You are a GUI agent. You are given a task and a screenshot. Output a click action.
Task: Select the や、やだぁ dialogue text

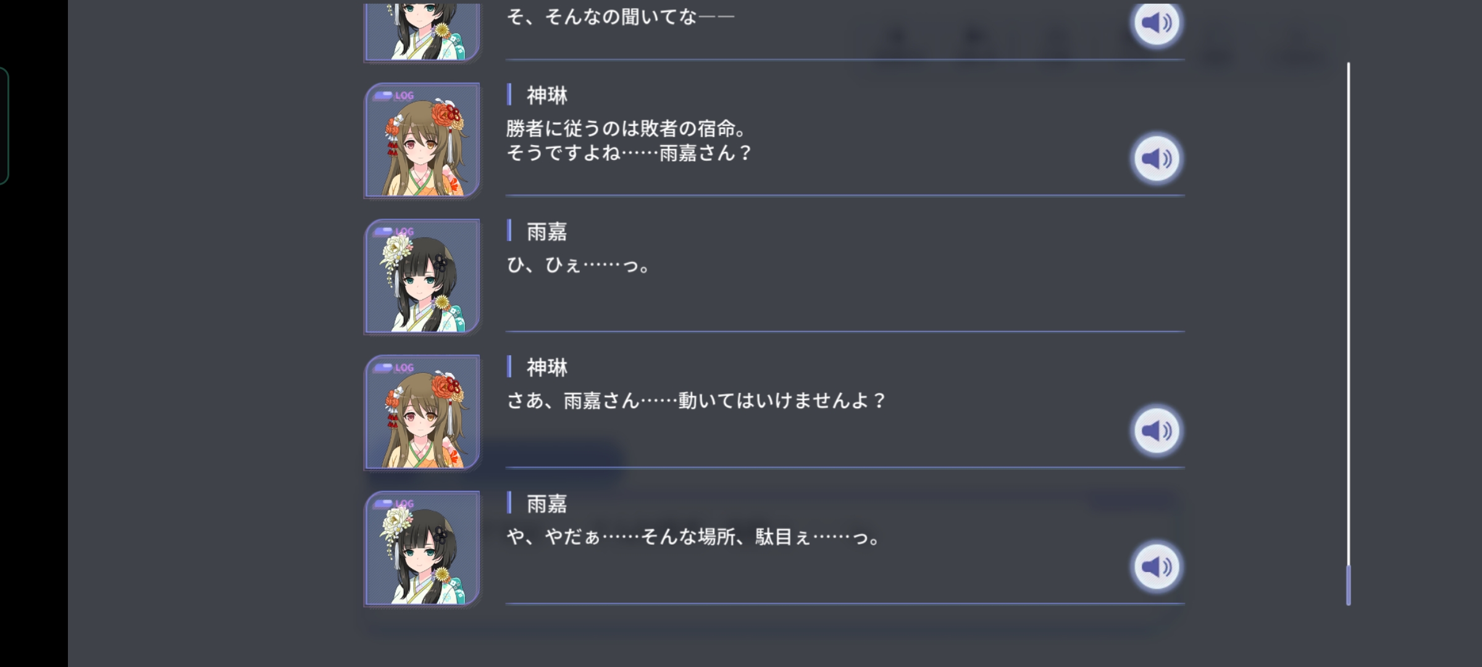tap(693, 537)
